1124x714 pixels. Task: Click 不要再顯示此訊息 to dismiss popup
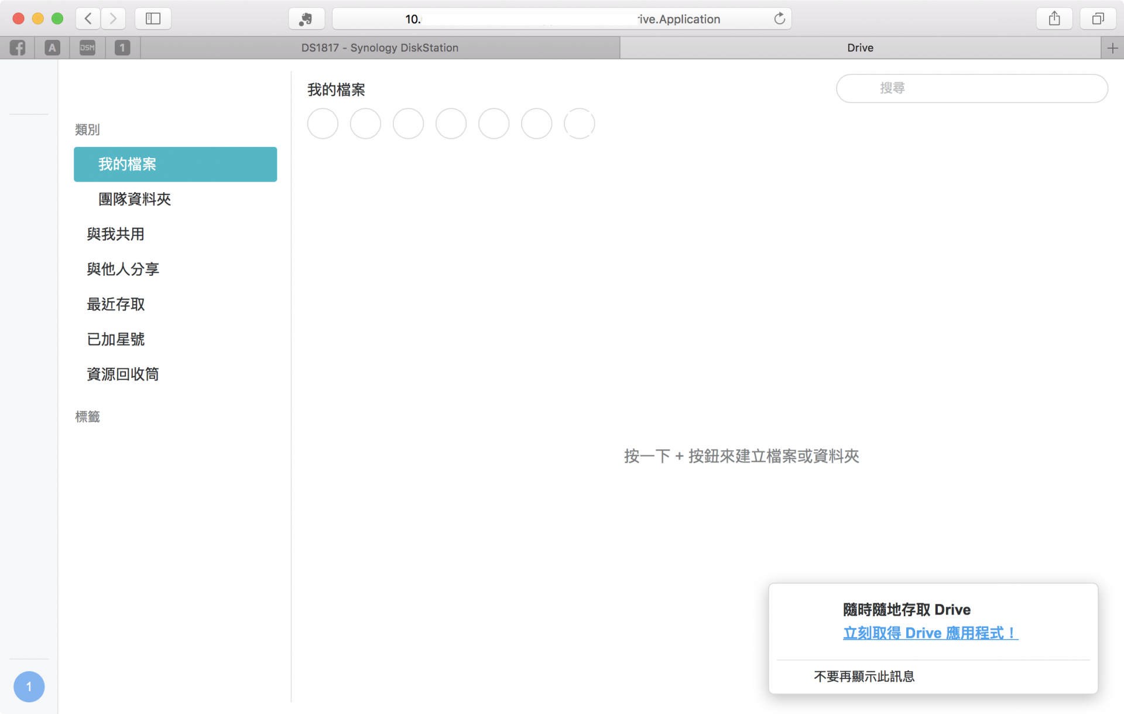click(x=863, y=677)
